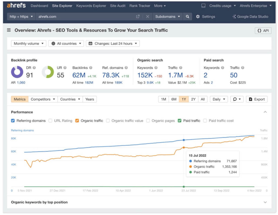Click the Export button

point(257,99)
